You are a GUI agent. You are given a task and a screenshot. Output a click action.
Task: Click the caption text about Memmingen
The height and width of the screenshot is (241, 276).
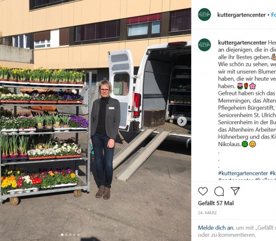[247, 100]
